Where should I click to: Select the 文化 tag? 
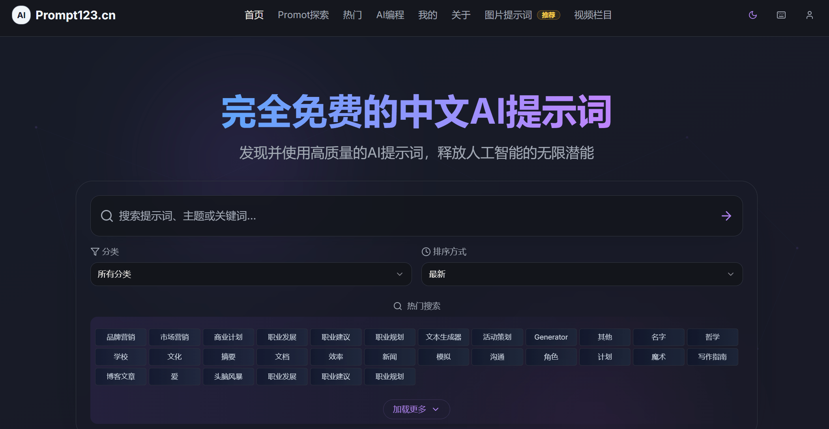174,357
